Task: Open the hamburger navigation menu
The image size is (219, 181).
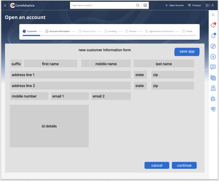Action: pos(5,5)
